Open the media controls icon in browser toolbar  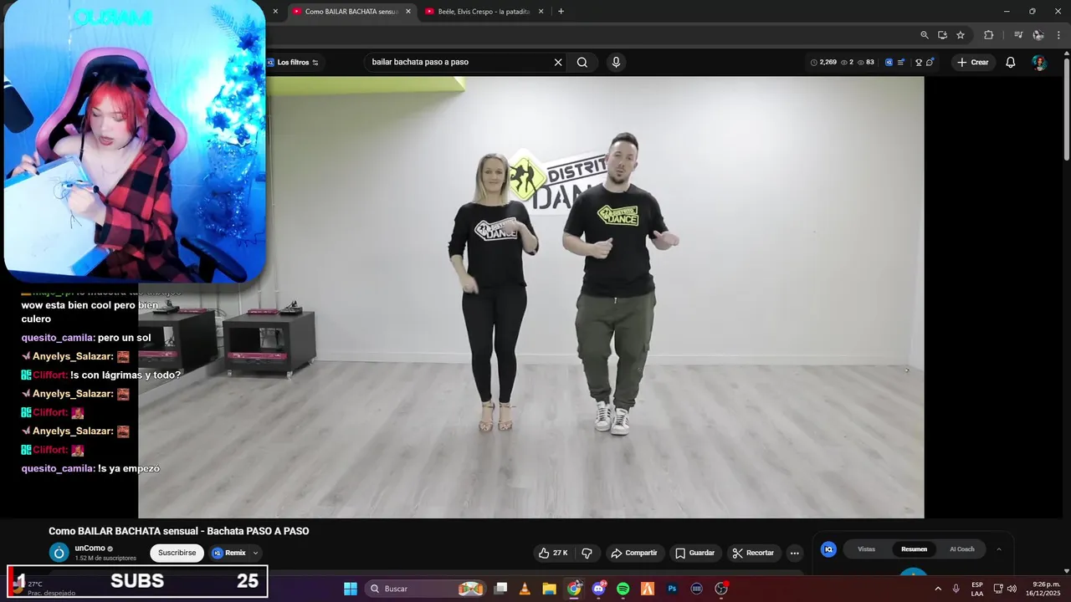click(x=1018, y=35)
